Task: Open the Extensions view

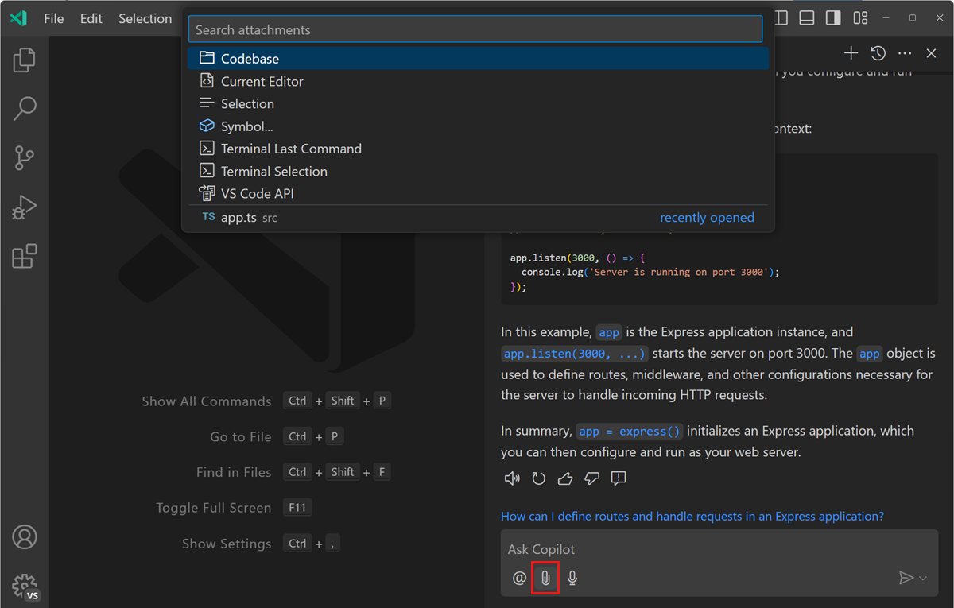Action: [x=24, y=256]
